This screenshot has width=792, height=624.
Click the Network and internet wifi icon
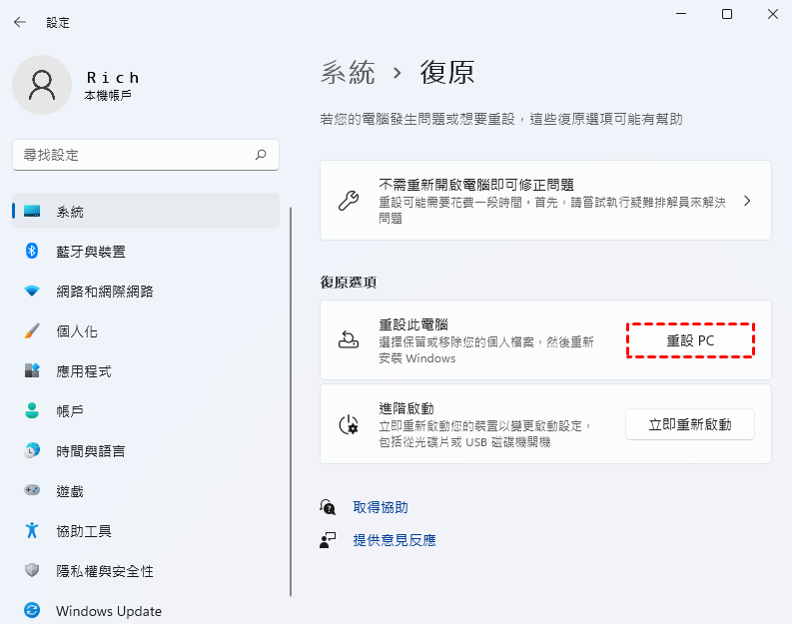pos(32,292)
